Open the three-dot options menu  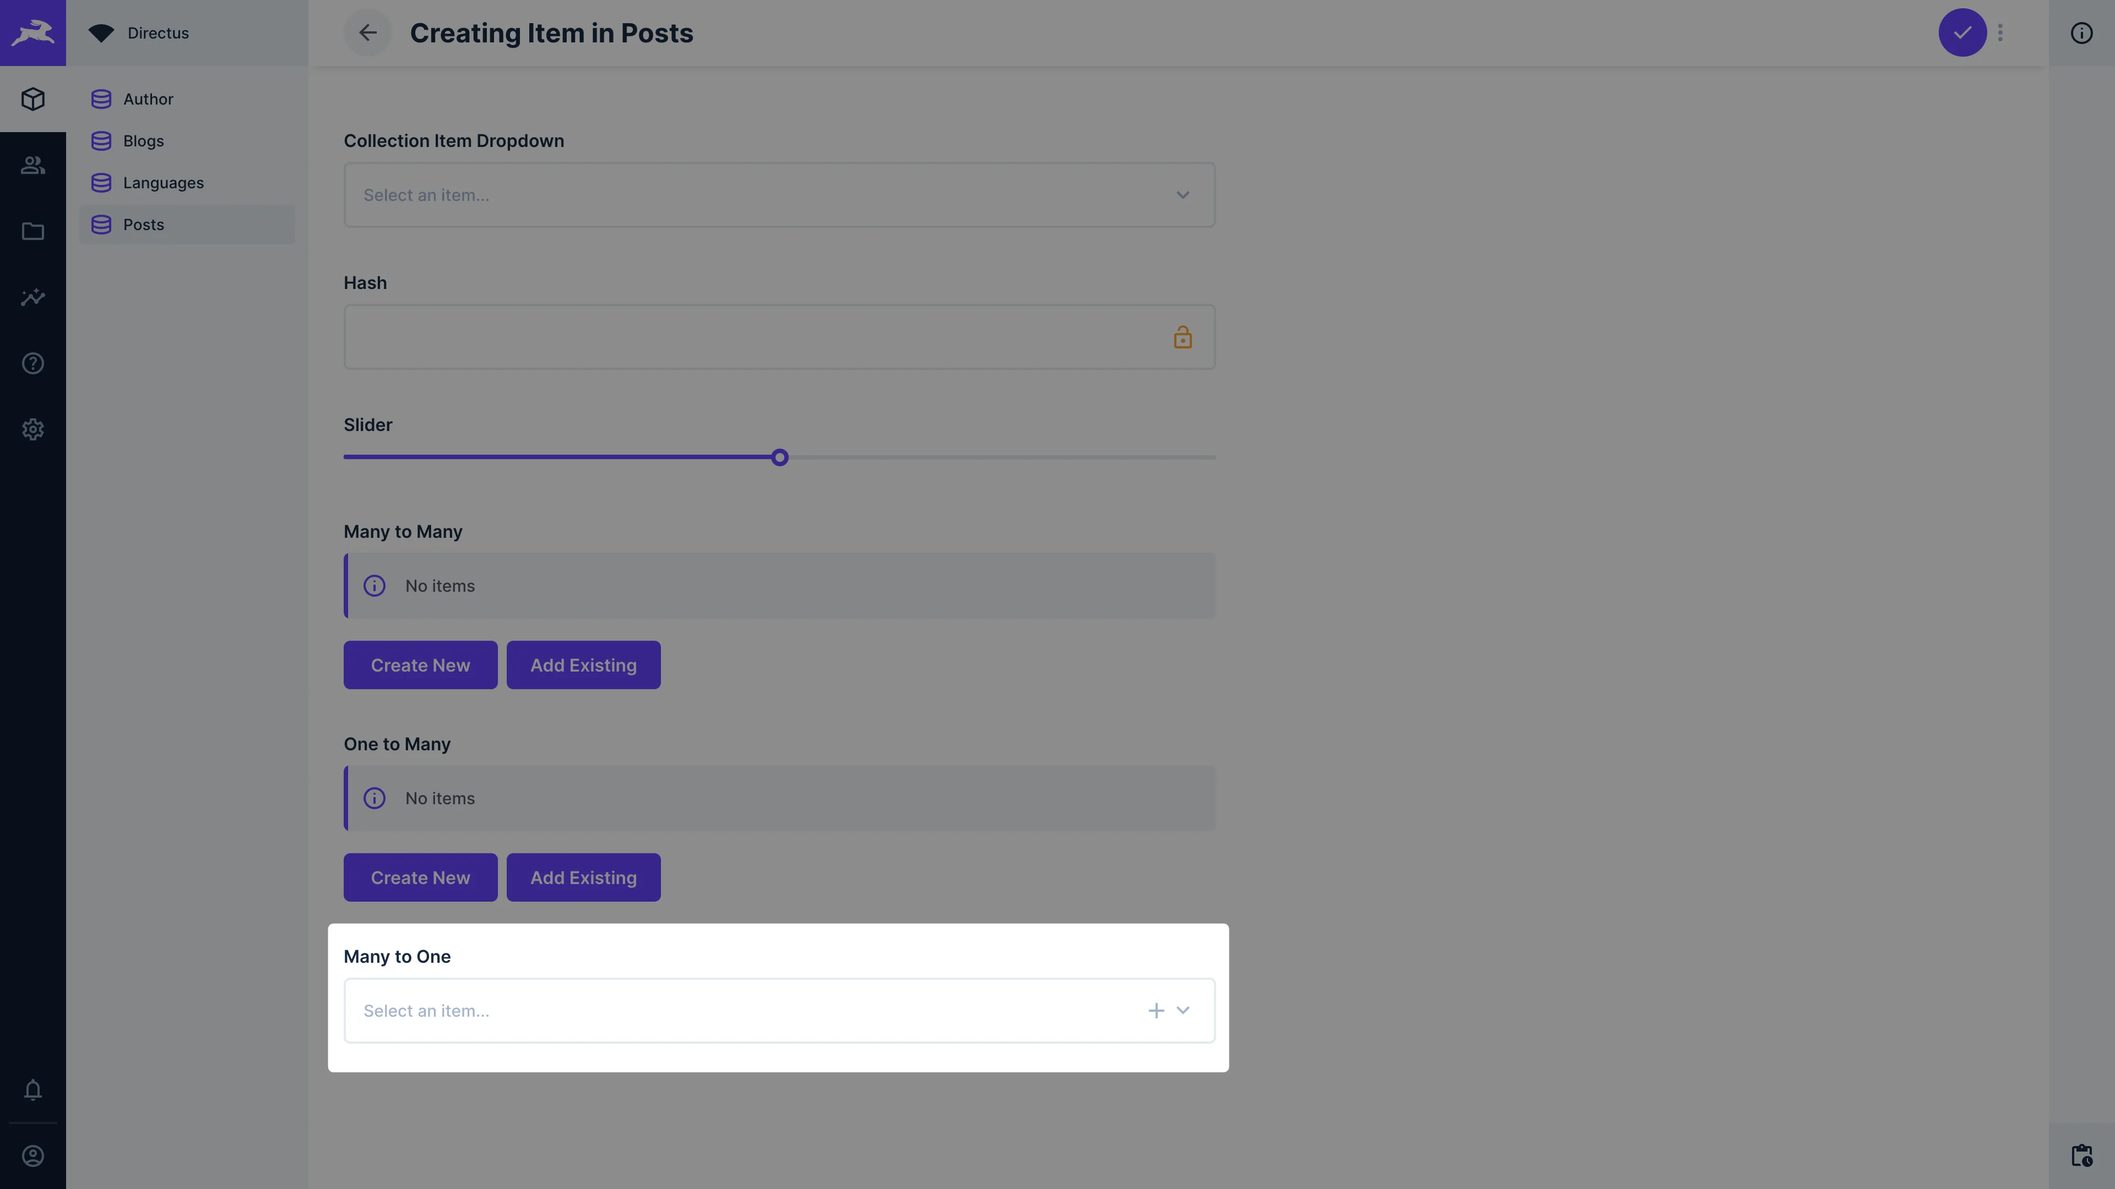click(2000, 33)
